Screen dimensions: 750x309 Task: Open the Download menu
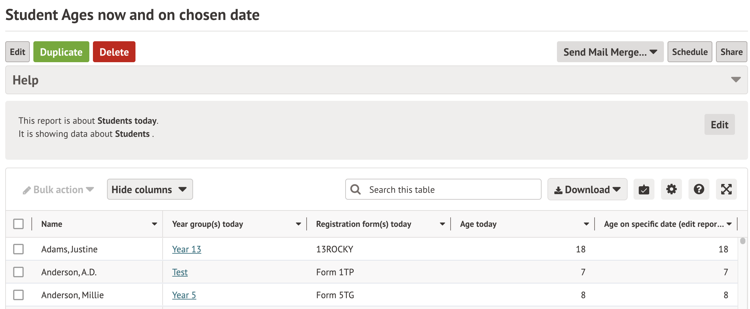click(587, 190)
